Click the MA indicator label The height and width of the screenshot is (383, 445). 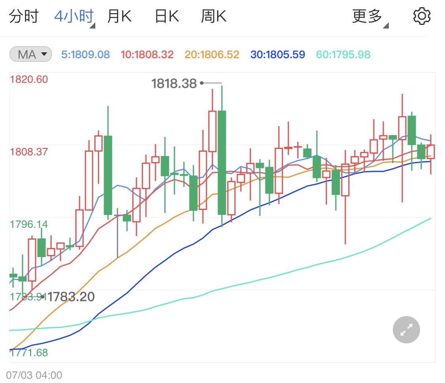[27, 54]
